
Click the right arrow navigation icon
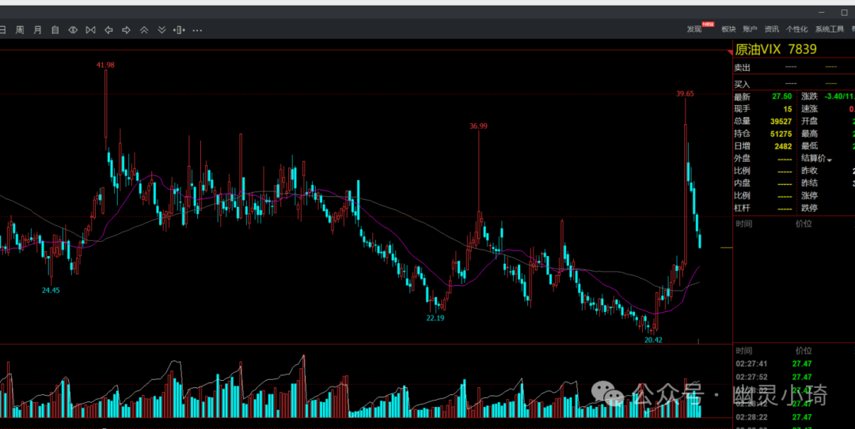click(x=126, y=30)
